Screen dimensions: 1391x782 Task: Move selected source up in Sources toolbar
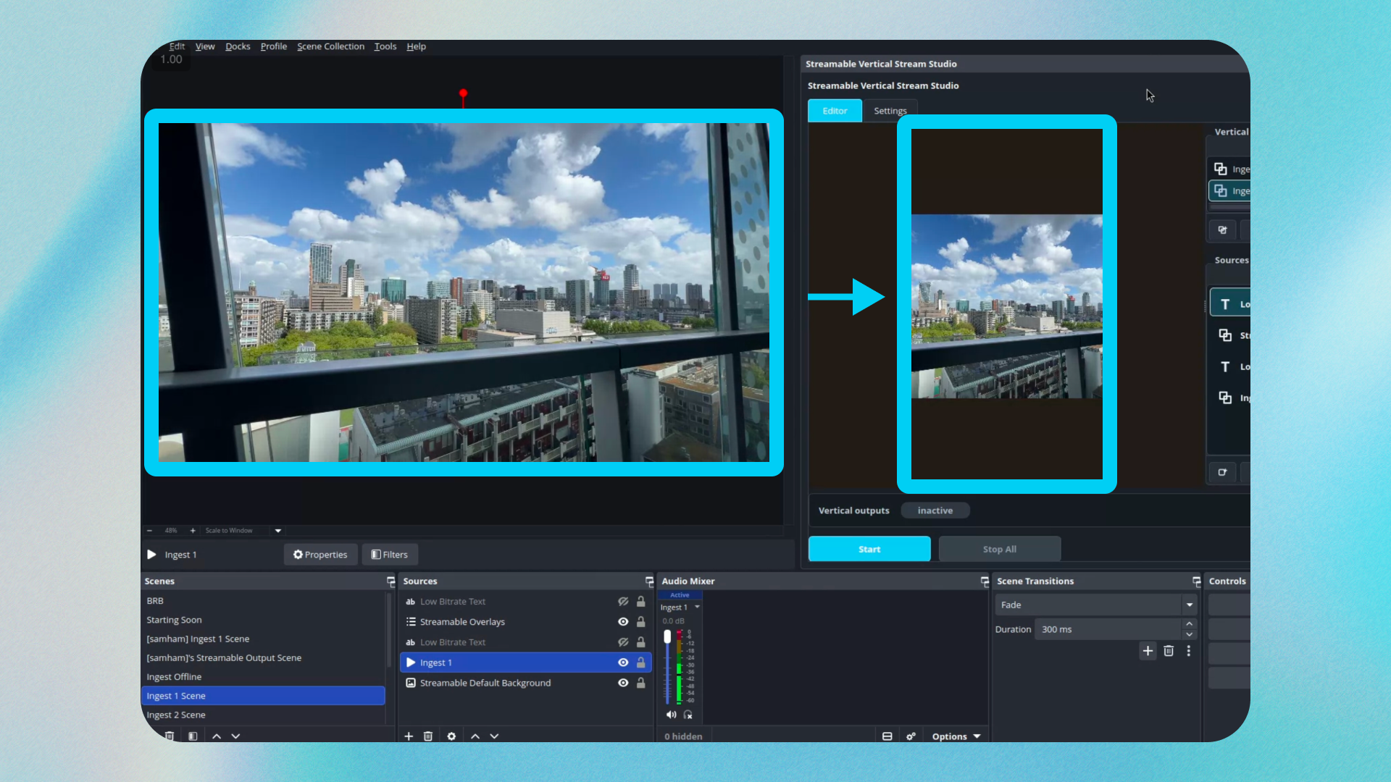475,736
